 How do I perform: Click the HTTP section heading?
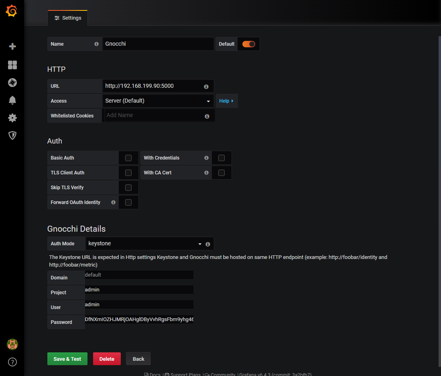point(56,69)
